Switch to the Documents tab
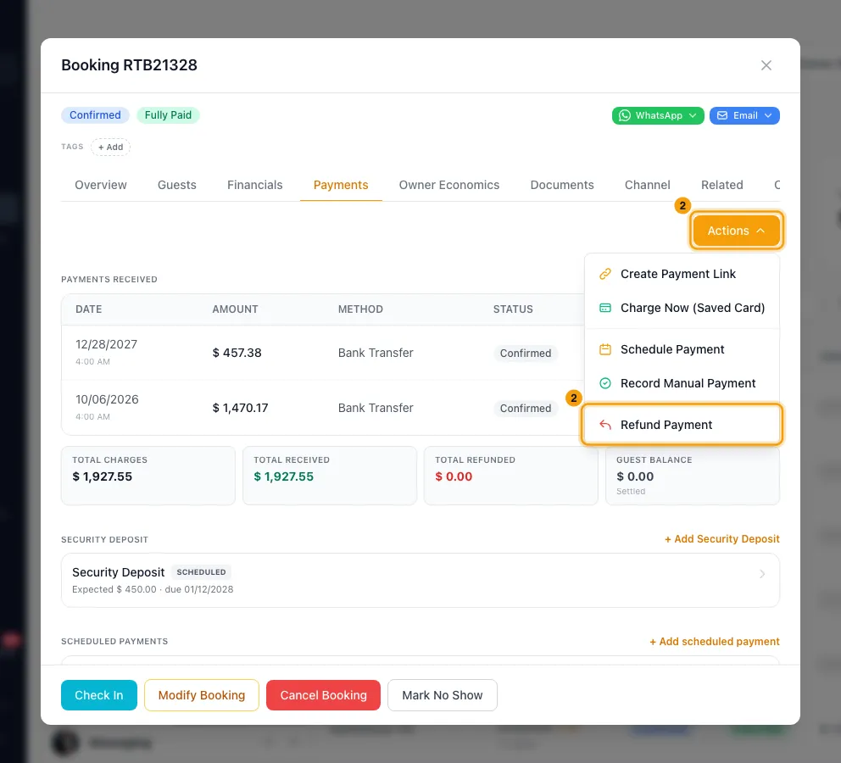 tap(561, 185)
